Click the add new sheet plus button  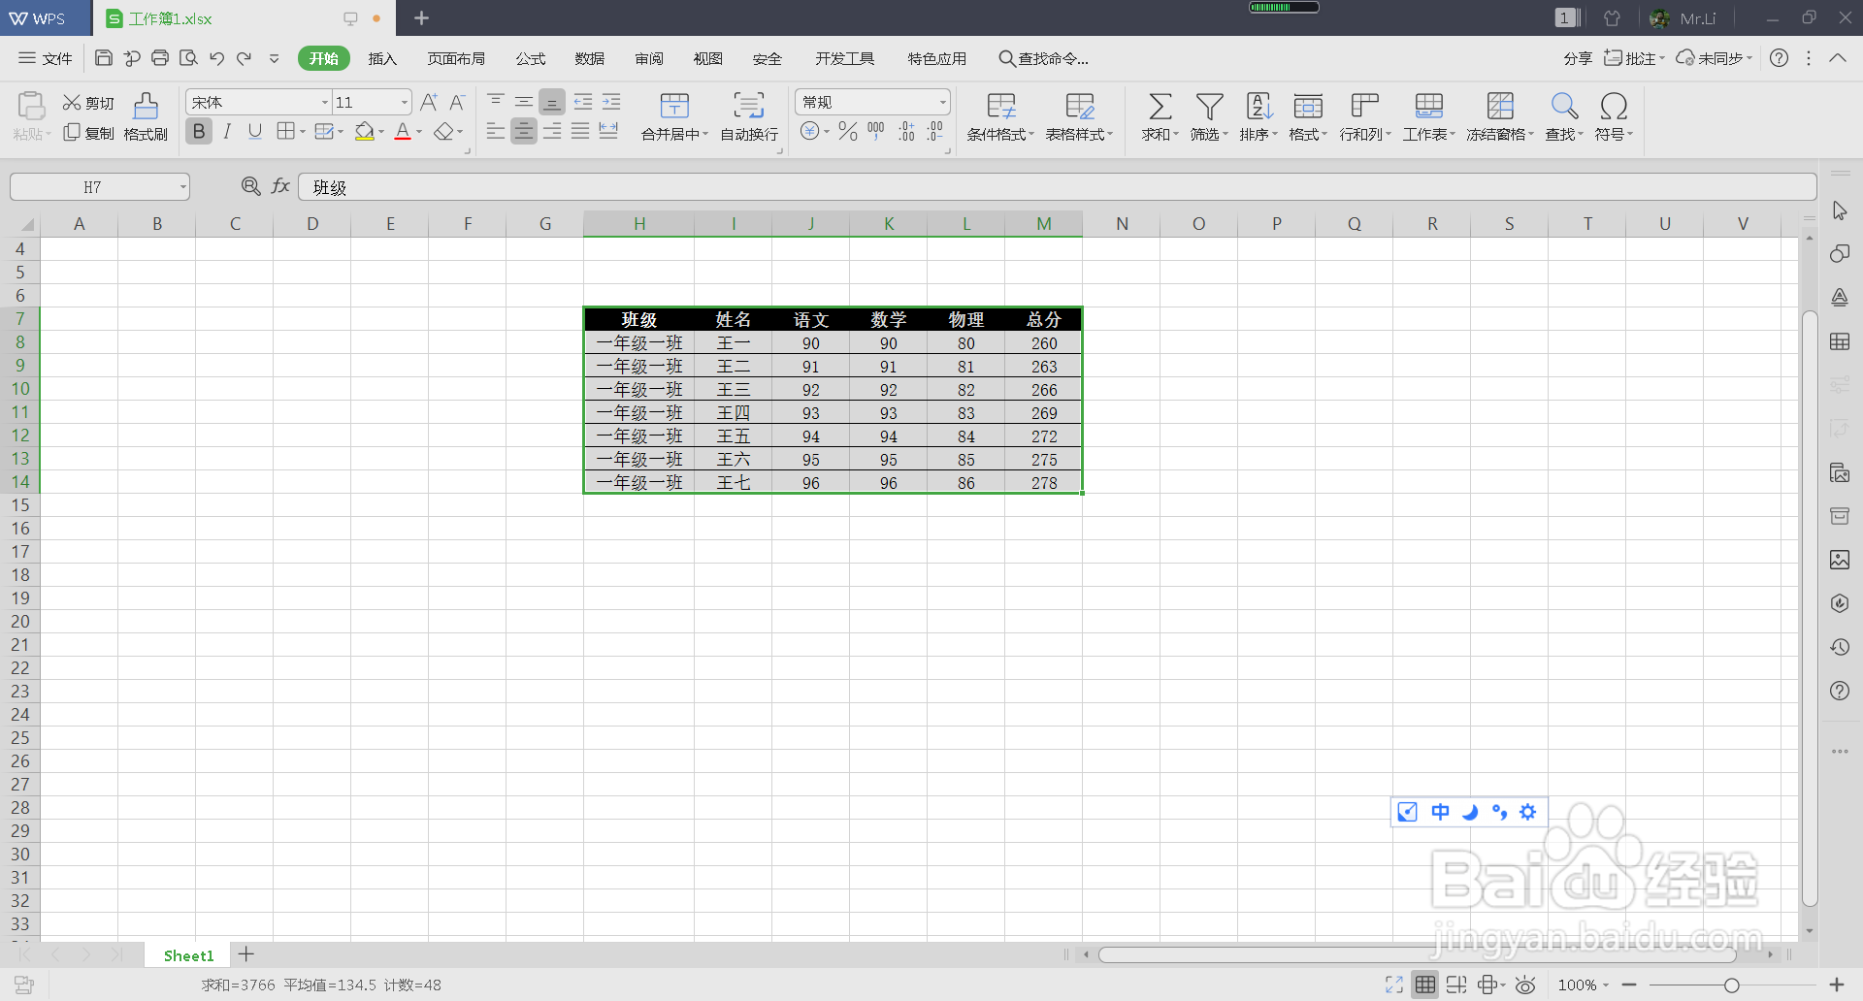coord(246,954)
